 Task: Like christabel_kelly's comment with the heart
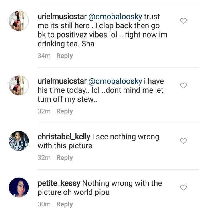click(x=183, y=141)
